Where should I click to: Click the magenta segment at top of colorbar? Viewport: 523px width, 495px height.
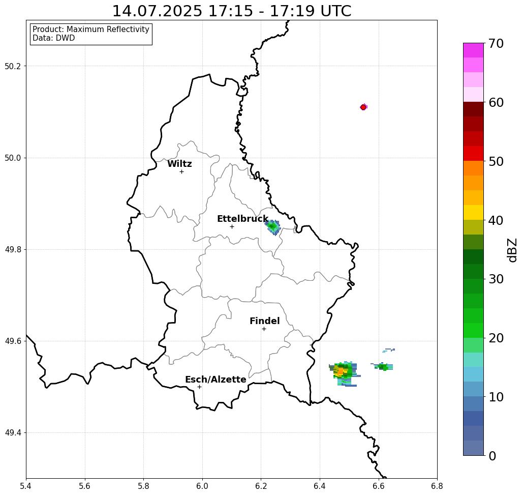click(473, 50)
